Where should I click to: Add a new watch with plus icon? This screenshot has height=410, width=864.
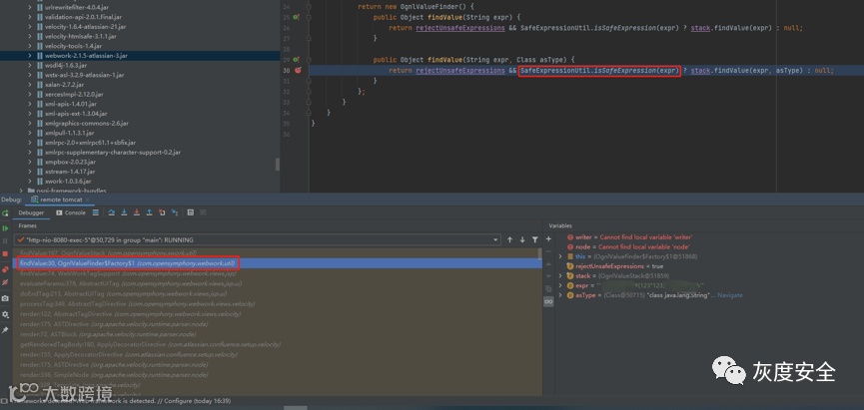548,239
